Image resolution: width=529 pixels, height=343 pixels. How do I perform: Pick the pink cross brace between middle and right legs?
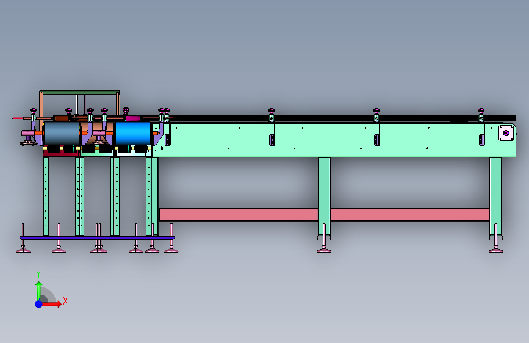click(410, 214)
